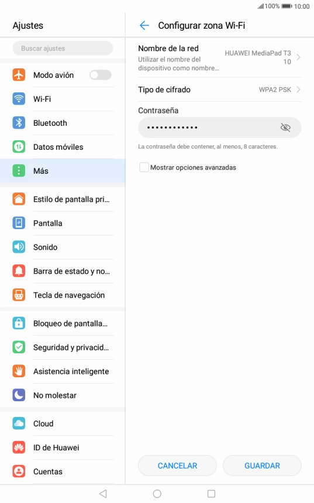Show password with crossed eye icon
This screenshot has height=503, width=314.
285,128
